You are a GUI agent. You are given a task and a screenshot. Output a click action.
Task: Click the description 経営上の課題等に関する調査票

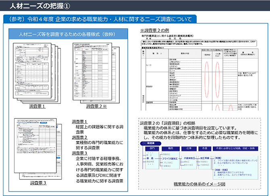[100, 129]
